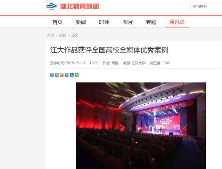The width and height of the screenshot is (222, 169).
Task: Share to QZone via star icon
Action: pyautogui.click(x=57, y=75)
